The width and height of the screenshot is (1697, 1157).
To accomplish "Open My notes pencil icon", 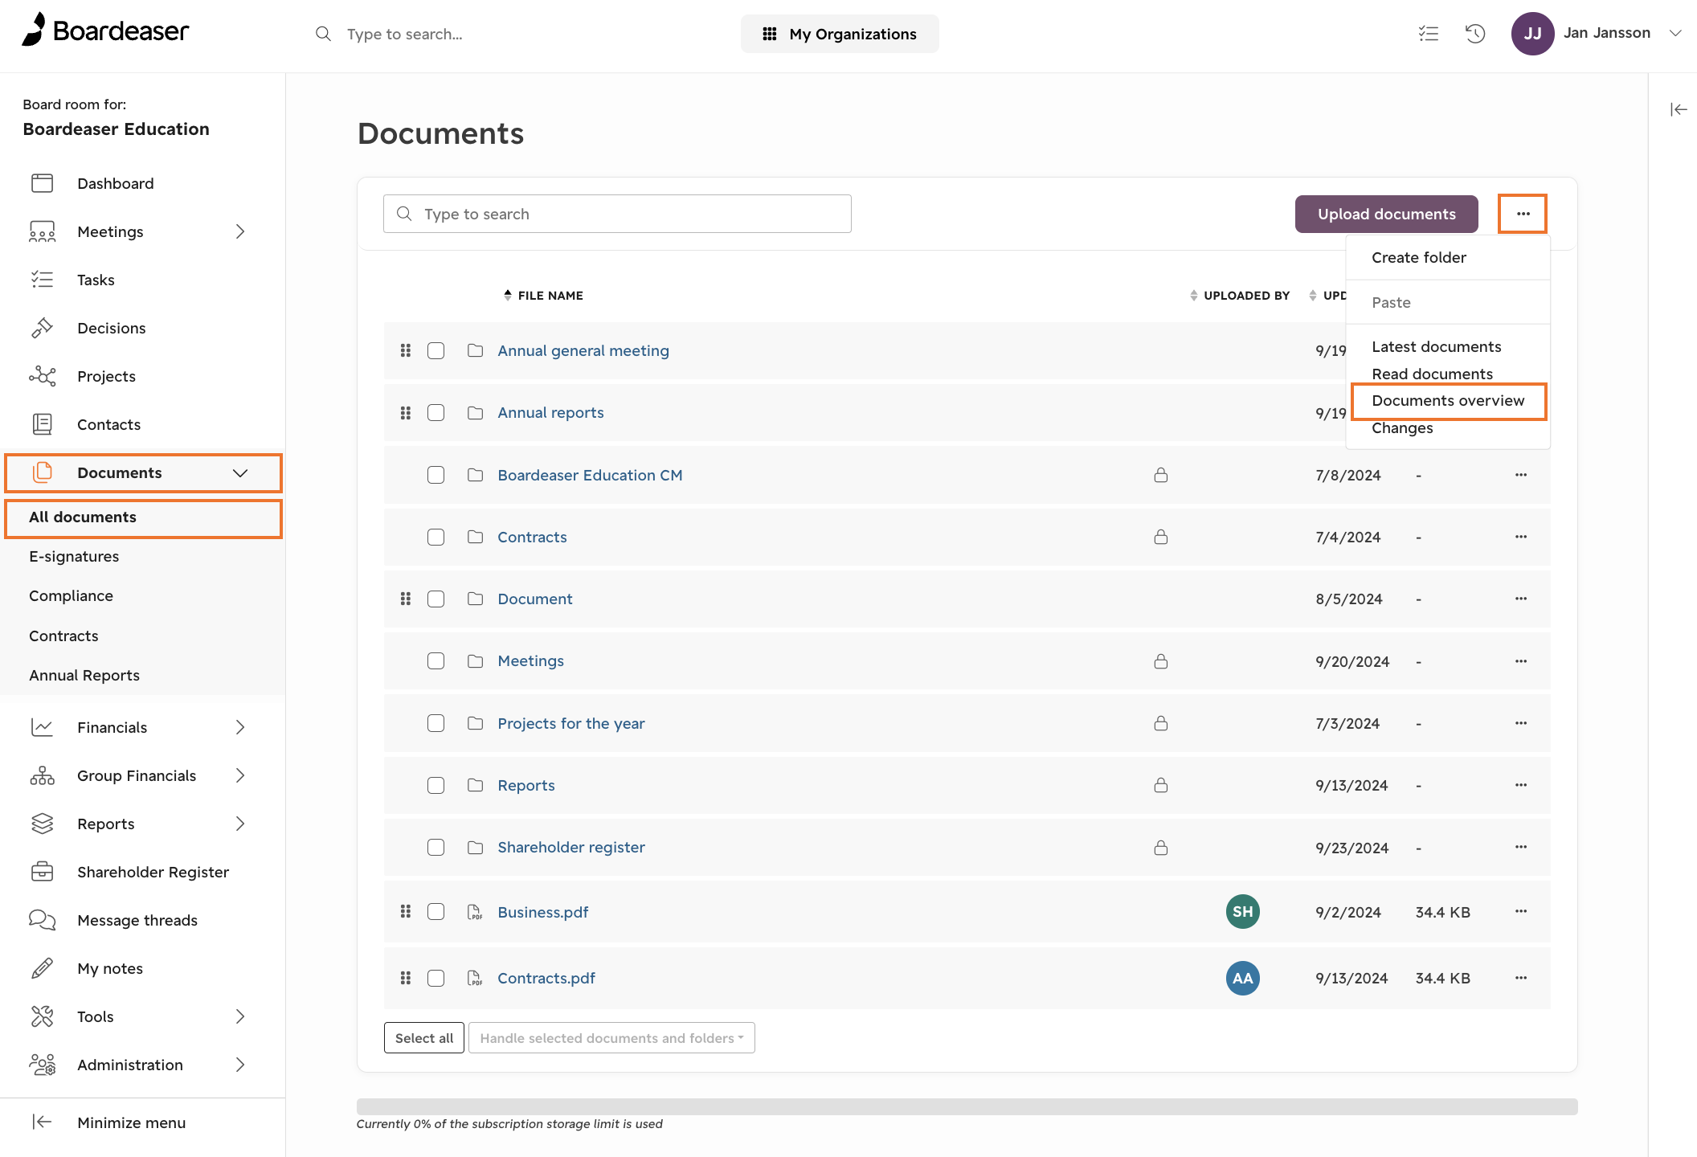I will [x=42, y=968].
